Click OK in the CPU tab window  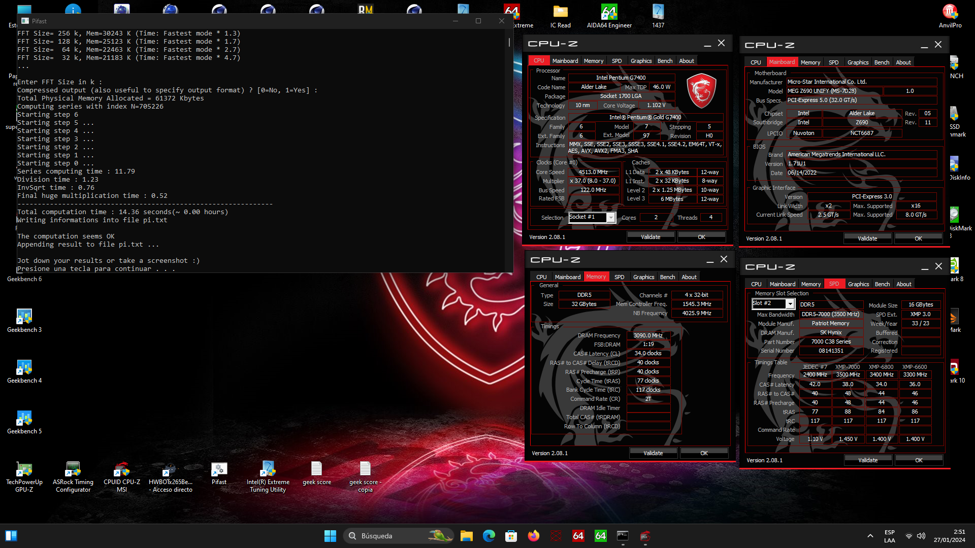(x=701, y=237)
